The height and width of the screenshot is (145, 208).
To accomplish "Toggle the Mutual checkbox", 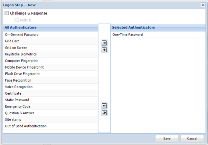I will tap(17, 20).
